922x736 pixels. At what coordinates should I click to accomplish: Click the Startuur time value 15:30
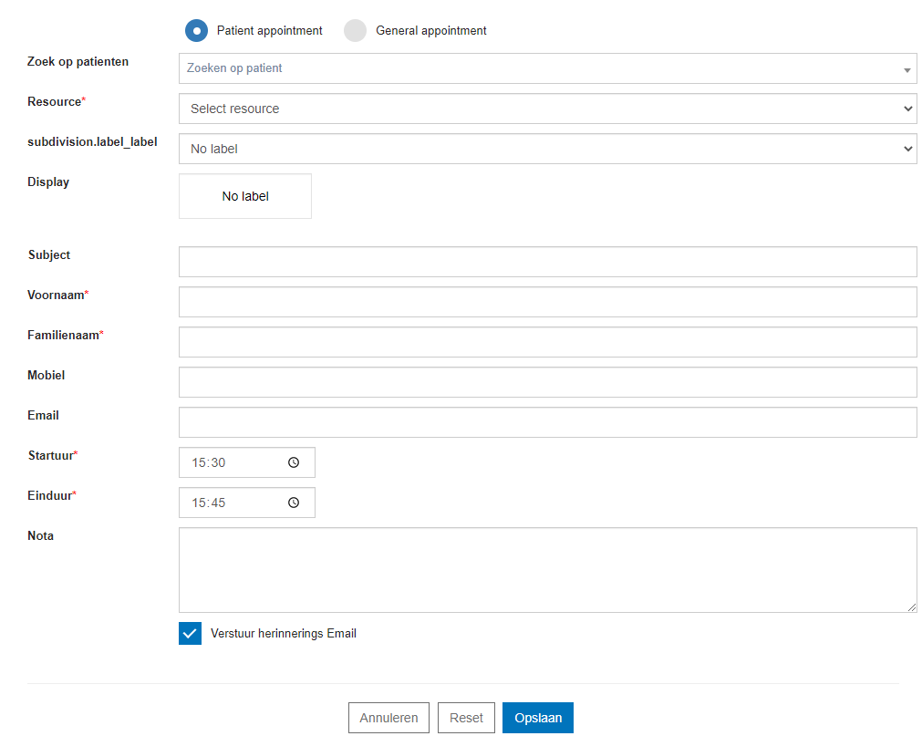click(209, 462)
